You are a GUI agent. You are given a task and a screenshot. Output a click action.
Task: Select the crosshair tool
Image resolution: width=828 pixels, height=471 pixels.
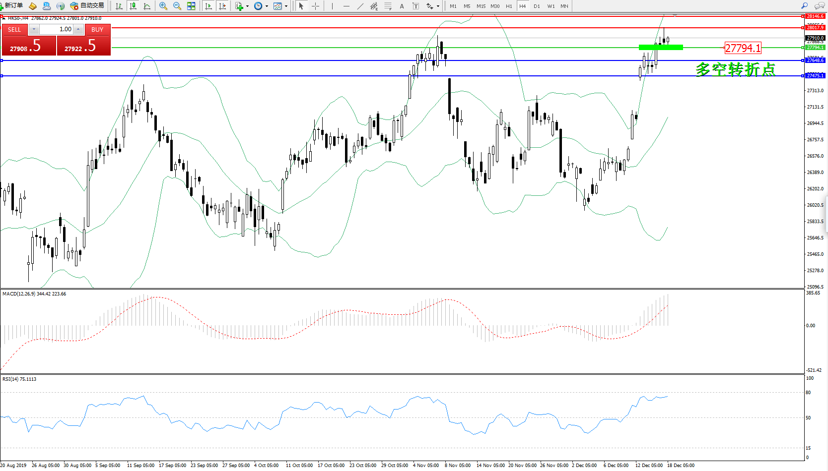coord(315,6)
